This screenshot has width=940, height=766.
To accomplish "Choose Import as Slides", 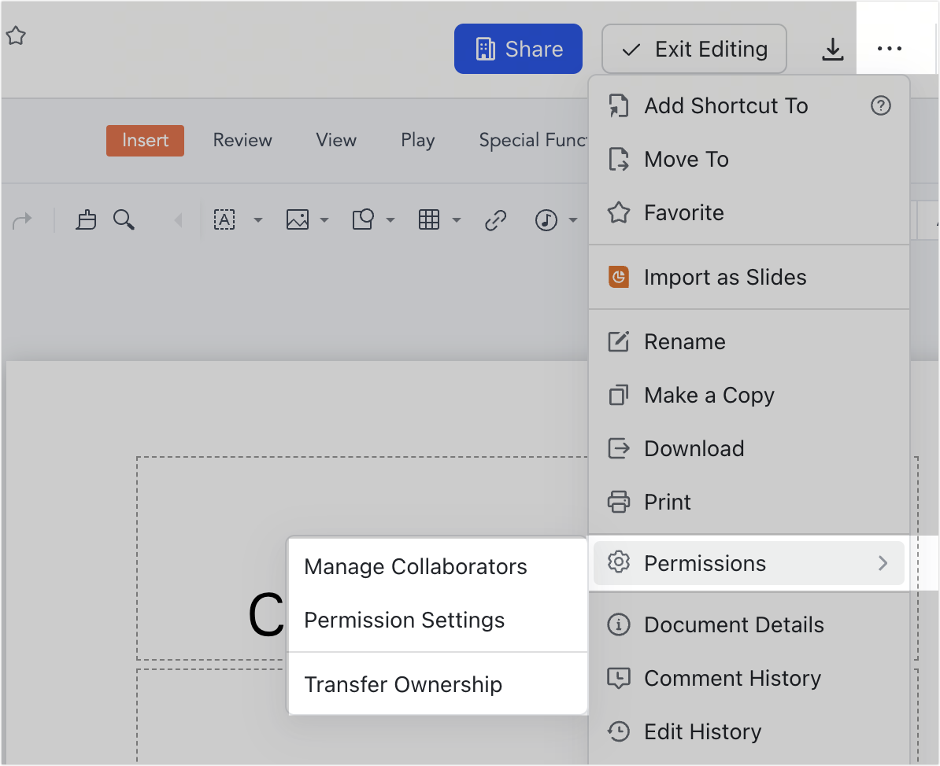I will (x=749, y=278).
